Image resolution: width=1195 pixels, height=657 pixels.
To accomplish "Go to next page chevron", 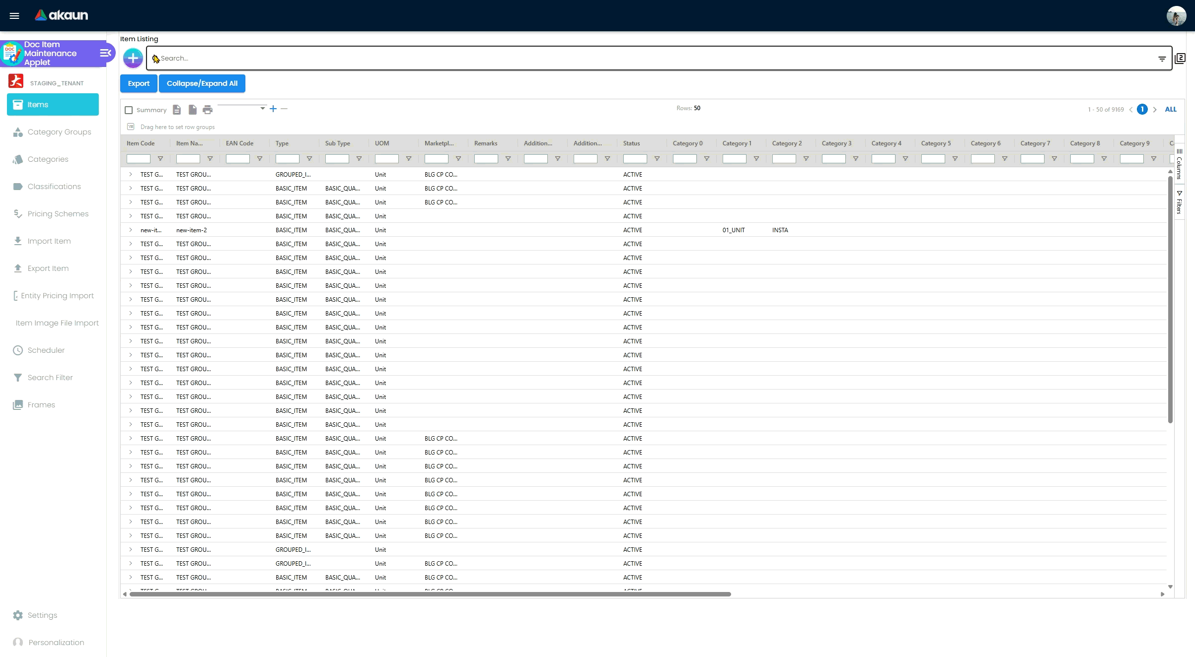I will coord(1155,110).
